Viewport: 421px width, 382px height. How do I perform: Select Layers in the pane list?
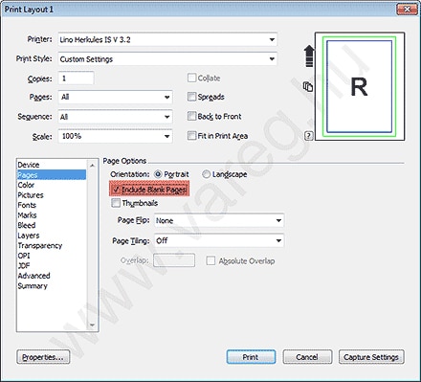tap(52, 236)
